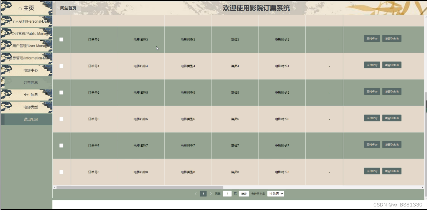The image size is (427, 210).
Task: Click 支付/Pay for 订单号5
Action: point(372,91)
